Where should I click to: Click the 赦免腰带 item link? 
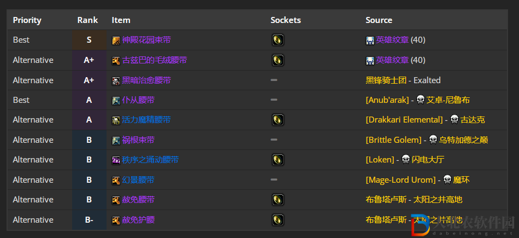(x=138, y=200)
